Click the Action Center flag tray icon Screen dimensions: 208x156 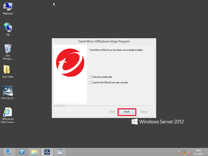pyautogui.click(x=179, y=152)
